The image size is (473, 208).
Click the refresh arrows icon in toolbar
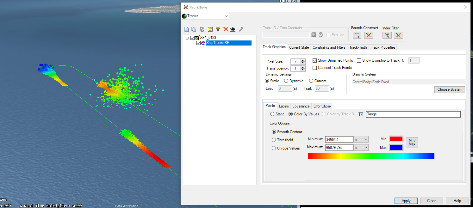(x=202, y=29)
